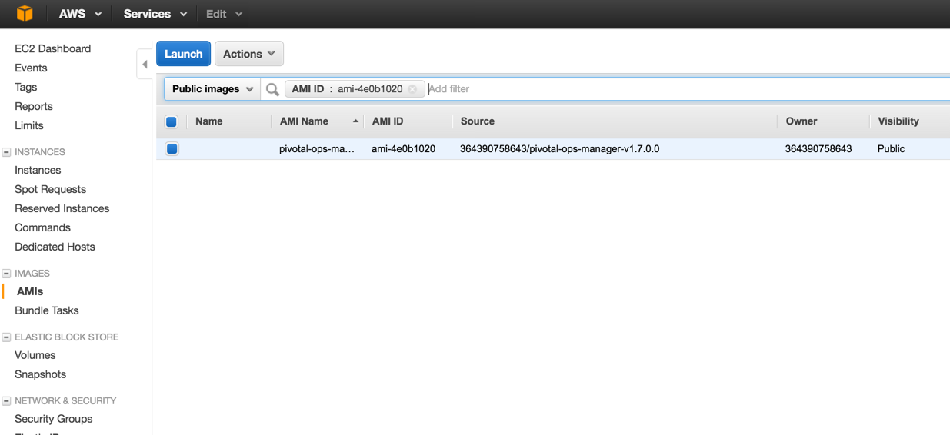Open Security Groups
Viewport: 950px width, 435px height.
coord(54,419)
